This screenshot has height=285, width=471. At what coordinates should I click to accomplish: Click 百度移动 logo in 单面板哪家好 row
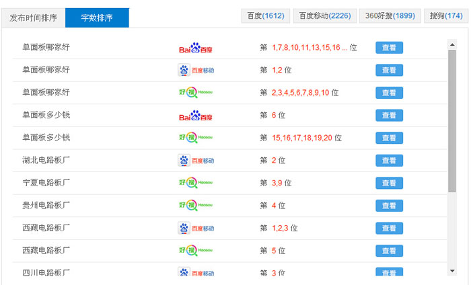tap(196, 70)
